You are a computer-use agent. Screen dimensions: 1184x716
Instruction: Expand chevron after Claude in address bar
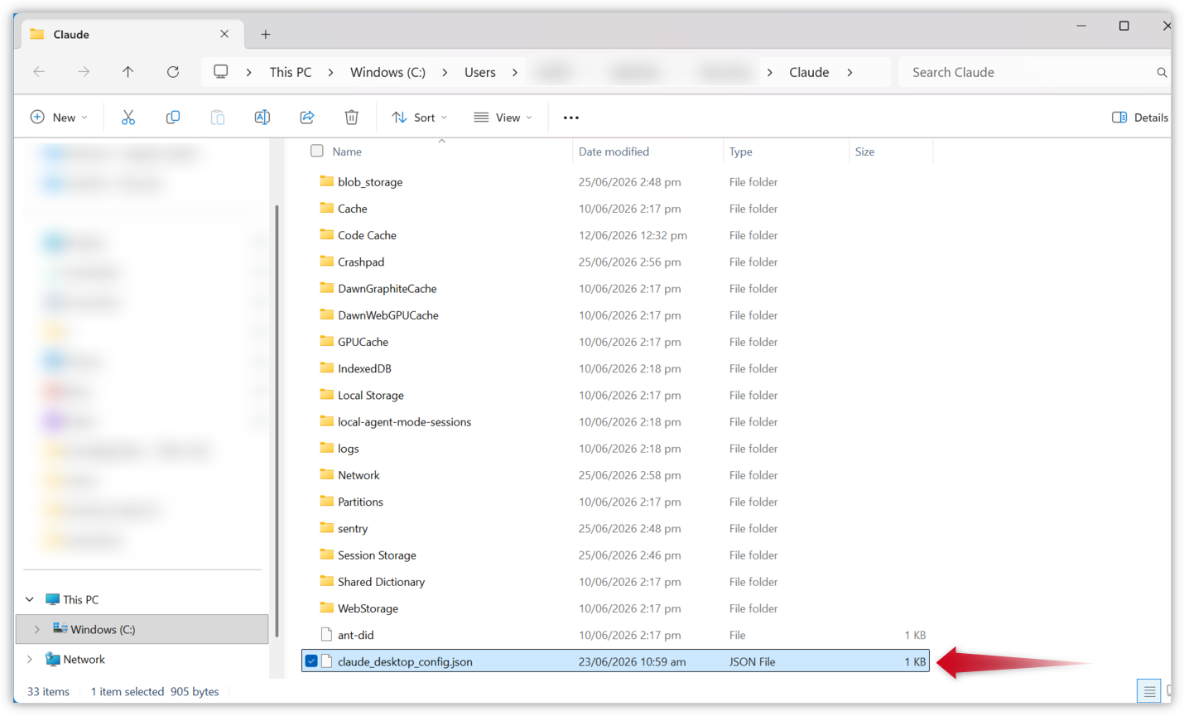pos(849,72)
